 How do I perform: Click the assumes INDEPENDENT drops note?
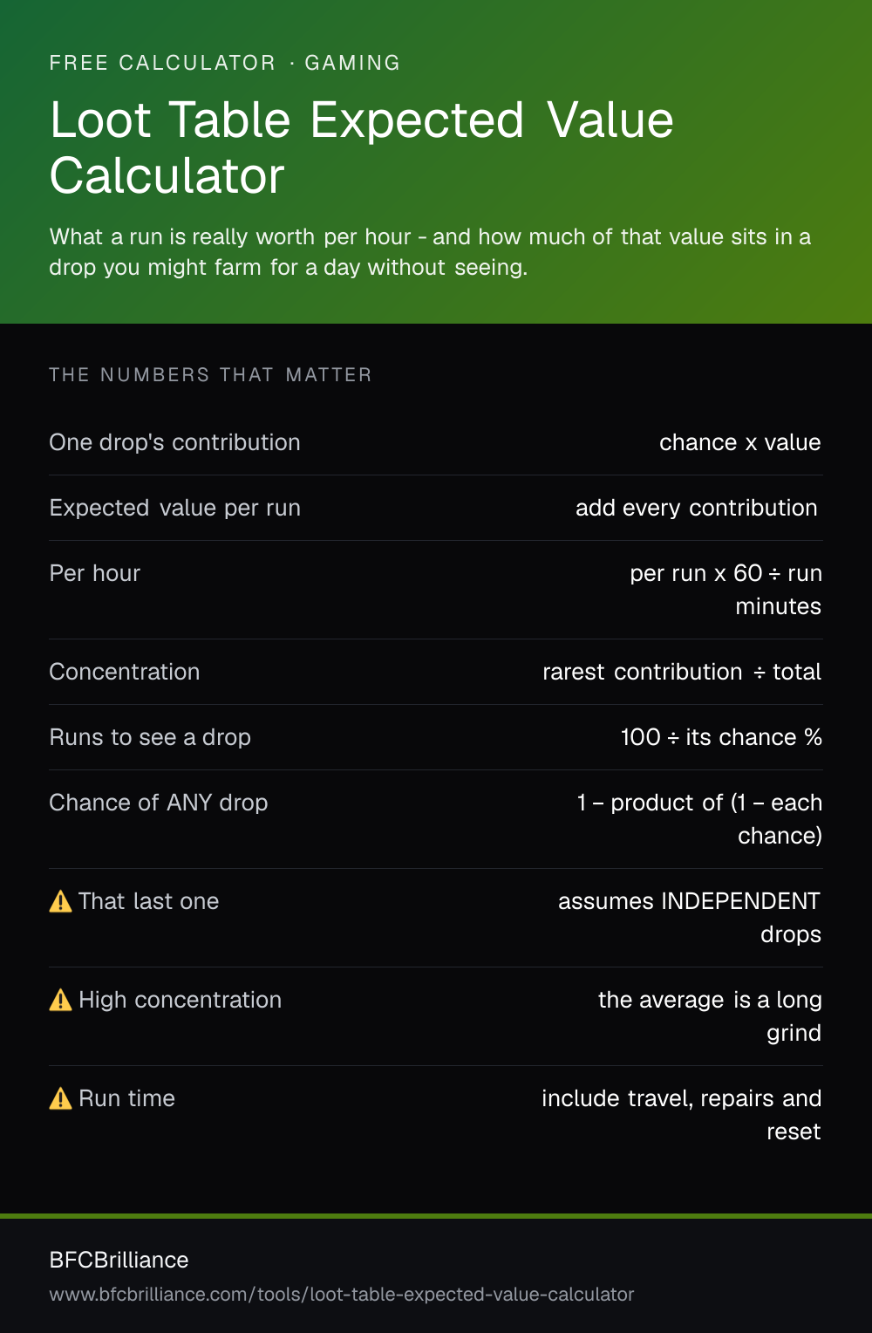[x=690, y=918]
